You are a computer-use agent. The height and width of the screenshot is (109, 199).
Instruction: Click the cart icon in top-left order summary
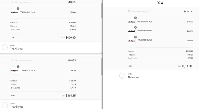[x=11, y=2]
